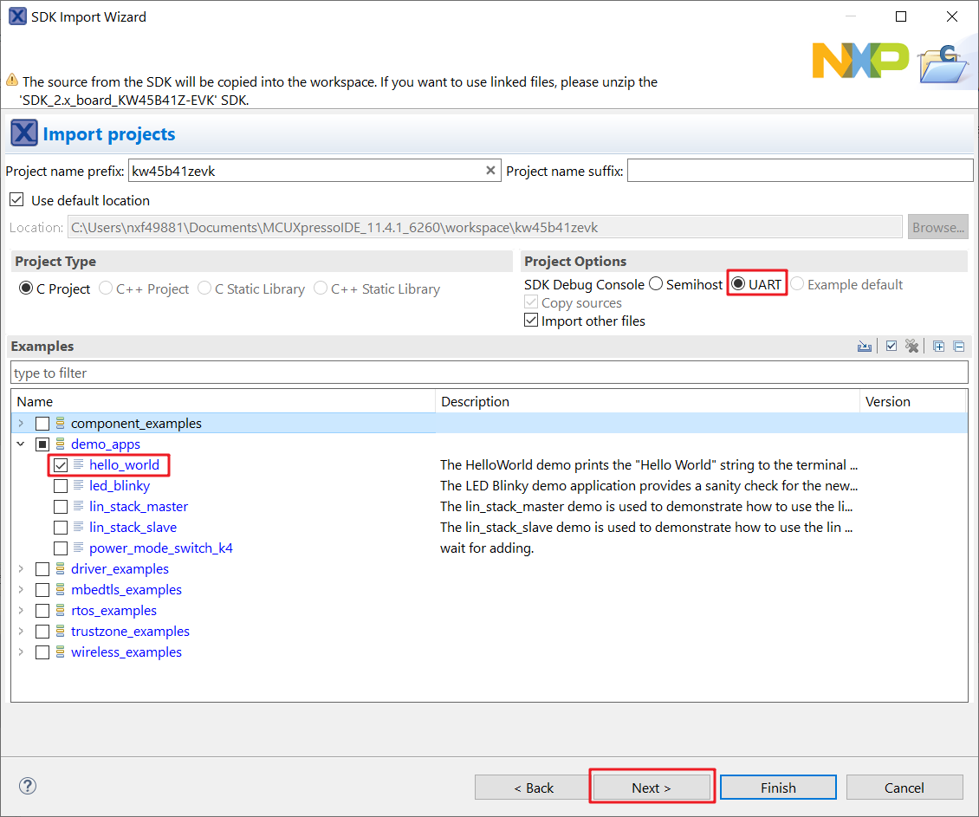Collapse the demo_apps tree node
Screen dimensions: 979x817
tap(22, 444)
